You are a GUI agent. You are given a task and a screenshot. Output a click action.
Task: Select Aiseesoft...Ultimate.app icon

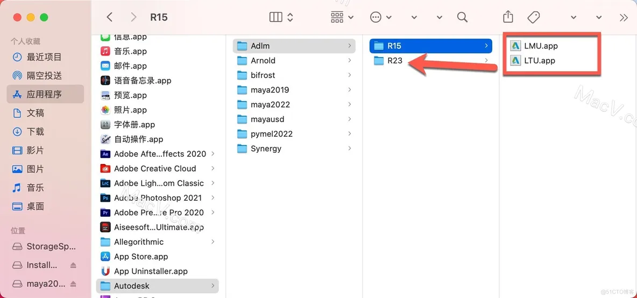105,227
